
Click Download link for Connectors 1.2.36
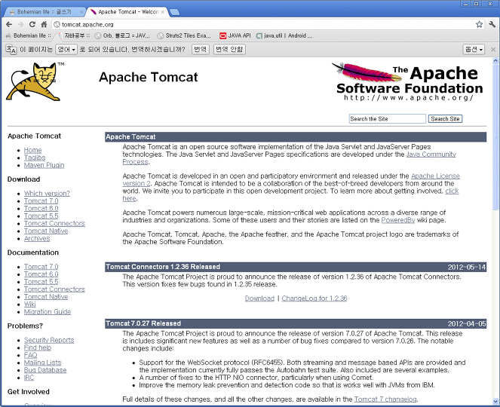click(x=259, y=298)
